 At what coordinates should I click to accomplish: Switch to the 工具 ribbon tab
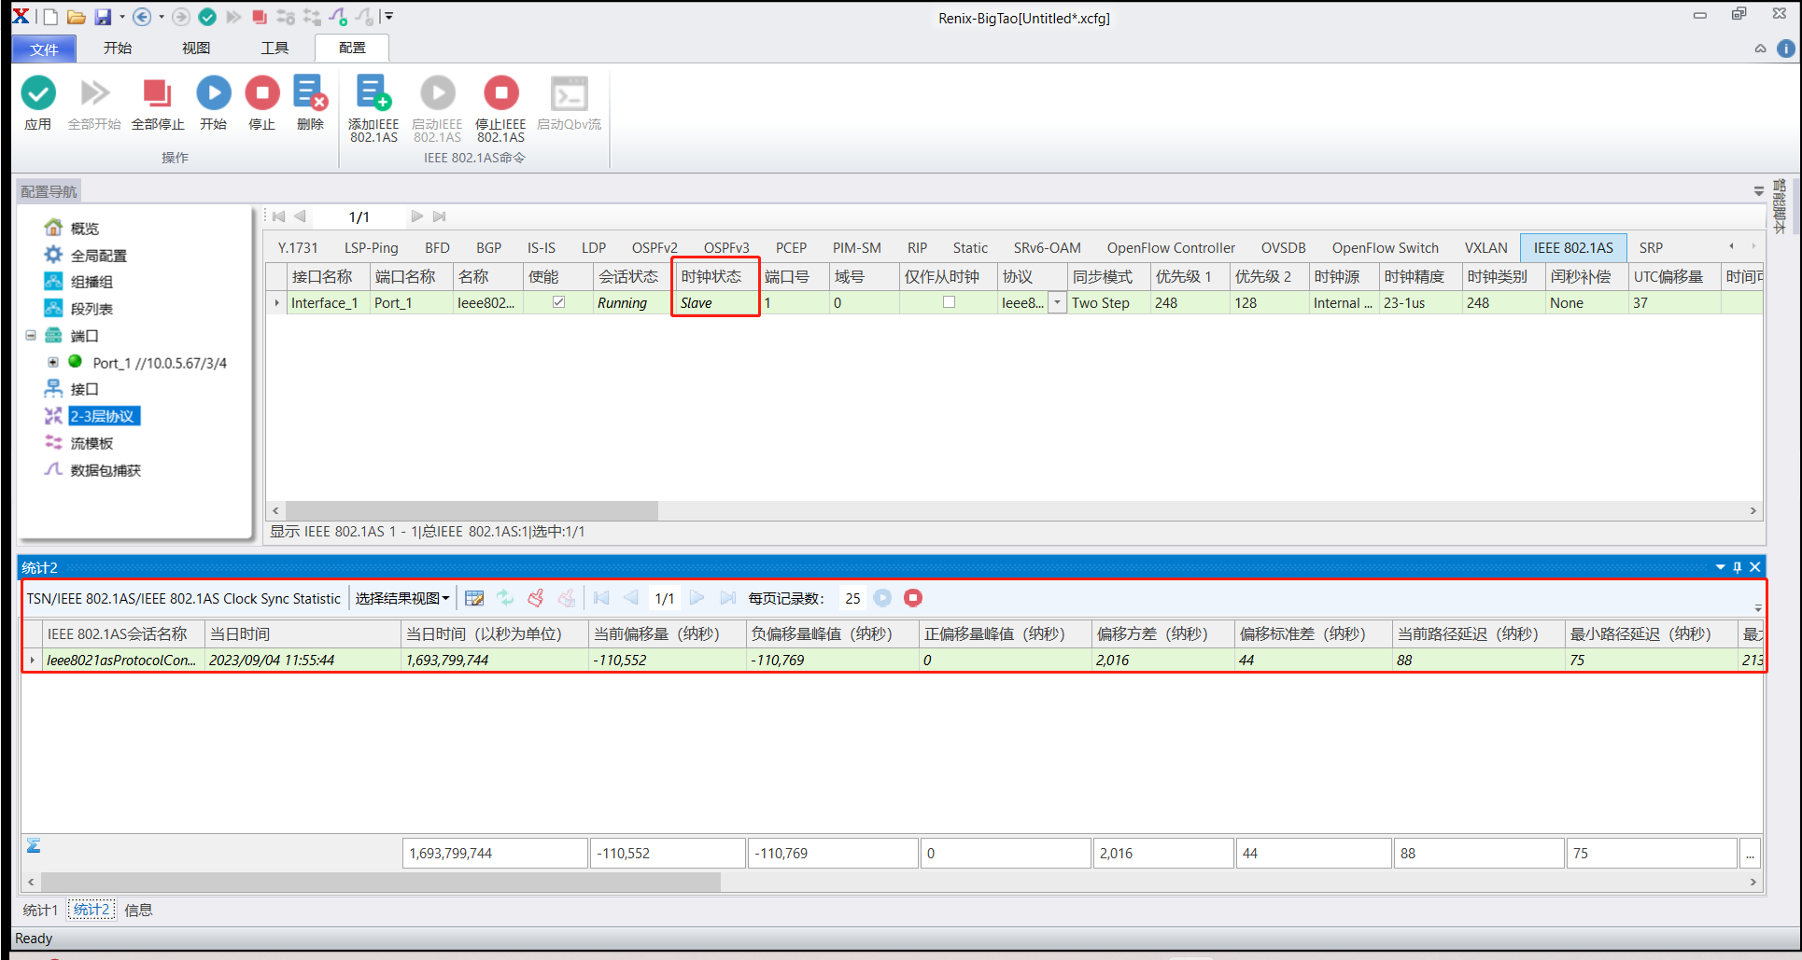point(275,48)
